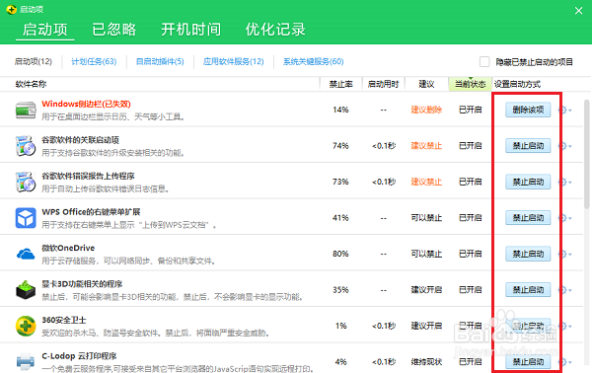The width and height of the screenshot is (592, 373).
Task: Click the 谷歌软件的关联启动项 installer icon
Action: 26,146
